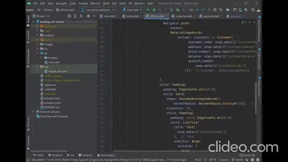Open the Terminal tool window
The width and height of the screenshot is (288, 162).
coord(85,155)
